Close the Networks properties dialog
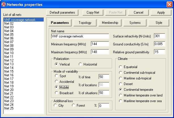Screen dimensions: 174x118 pyautogui.click(x=169, y=4)
